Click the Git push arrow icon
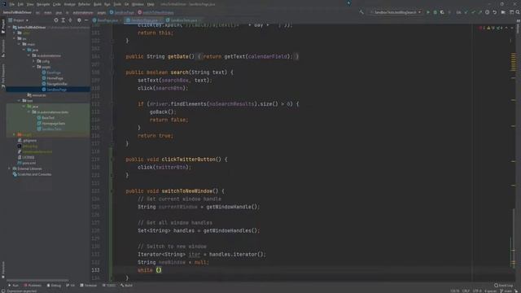This screenshot has width=521, height=293. [x=479, y=12]
